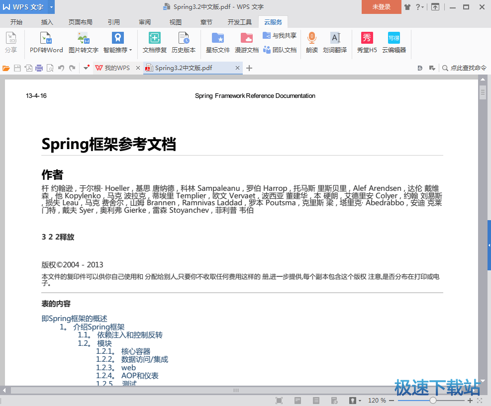Switch to web layout view icon
This screenshot has width=491, height=406.
tap(334, 401)
